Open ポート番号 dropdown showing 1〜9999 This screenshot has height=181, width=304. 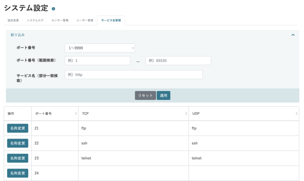pyautogui.click(x=100, y=48)
